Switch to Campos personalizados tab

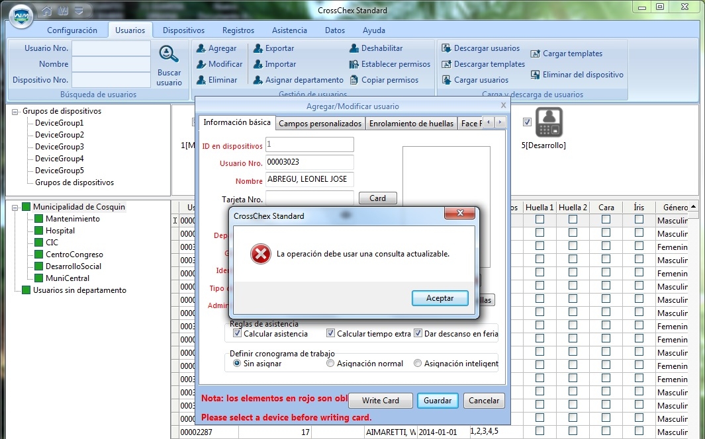320,124
